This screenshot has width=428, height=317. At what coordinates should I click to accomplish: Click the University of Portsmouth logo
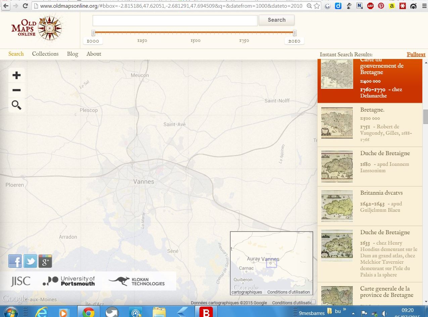[x=69, y=281]
